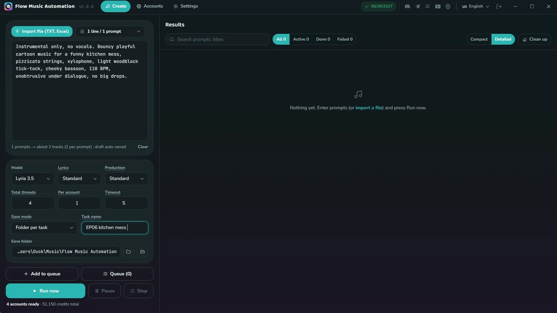Open the Telegram paper-plane icon
This screenshot has width=557, height=313.
[417, 6]
